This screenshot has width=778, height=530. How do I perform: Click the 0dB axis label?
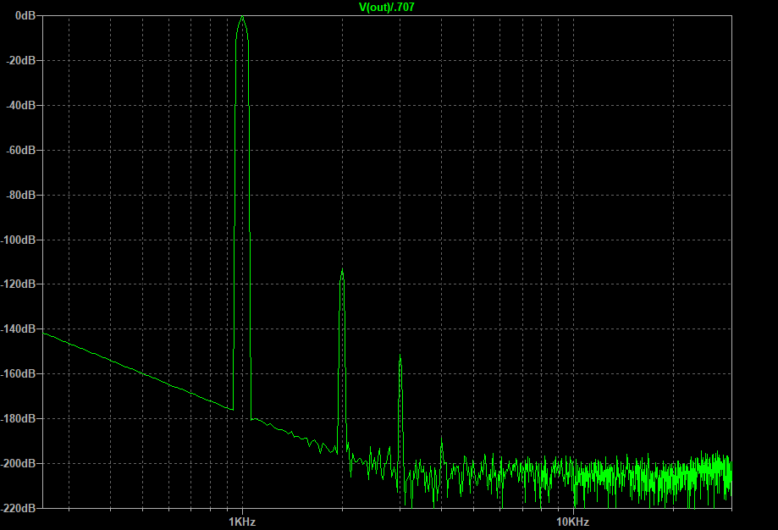tap(25, 16)
